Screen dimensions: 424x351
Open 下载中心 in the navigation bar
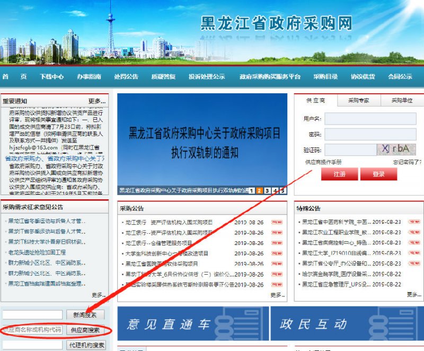[52, 76]
